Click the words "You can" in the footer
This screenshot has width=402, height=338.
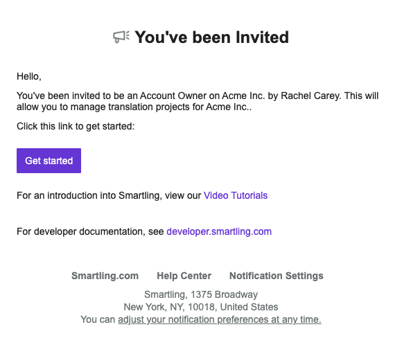click(x=98, y=319)
